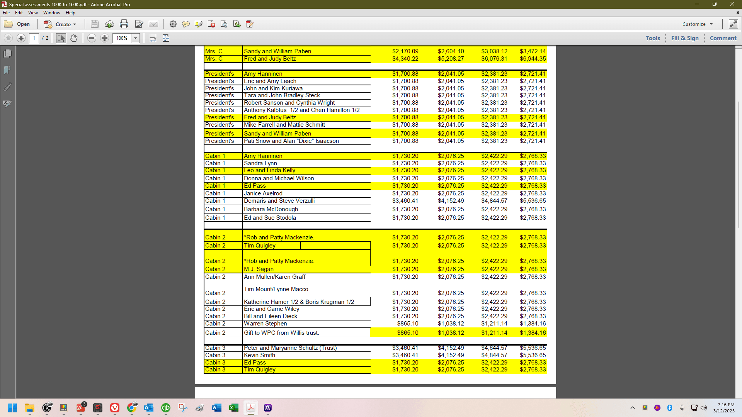
Task: Open the Bookmarks side panel
Action: pyautogui.click(x=7, y=70)
